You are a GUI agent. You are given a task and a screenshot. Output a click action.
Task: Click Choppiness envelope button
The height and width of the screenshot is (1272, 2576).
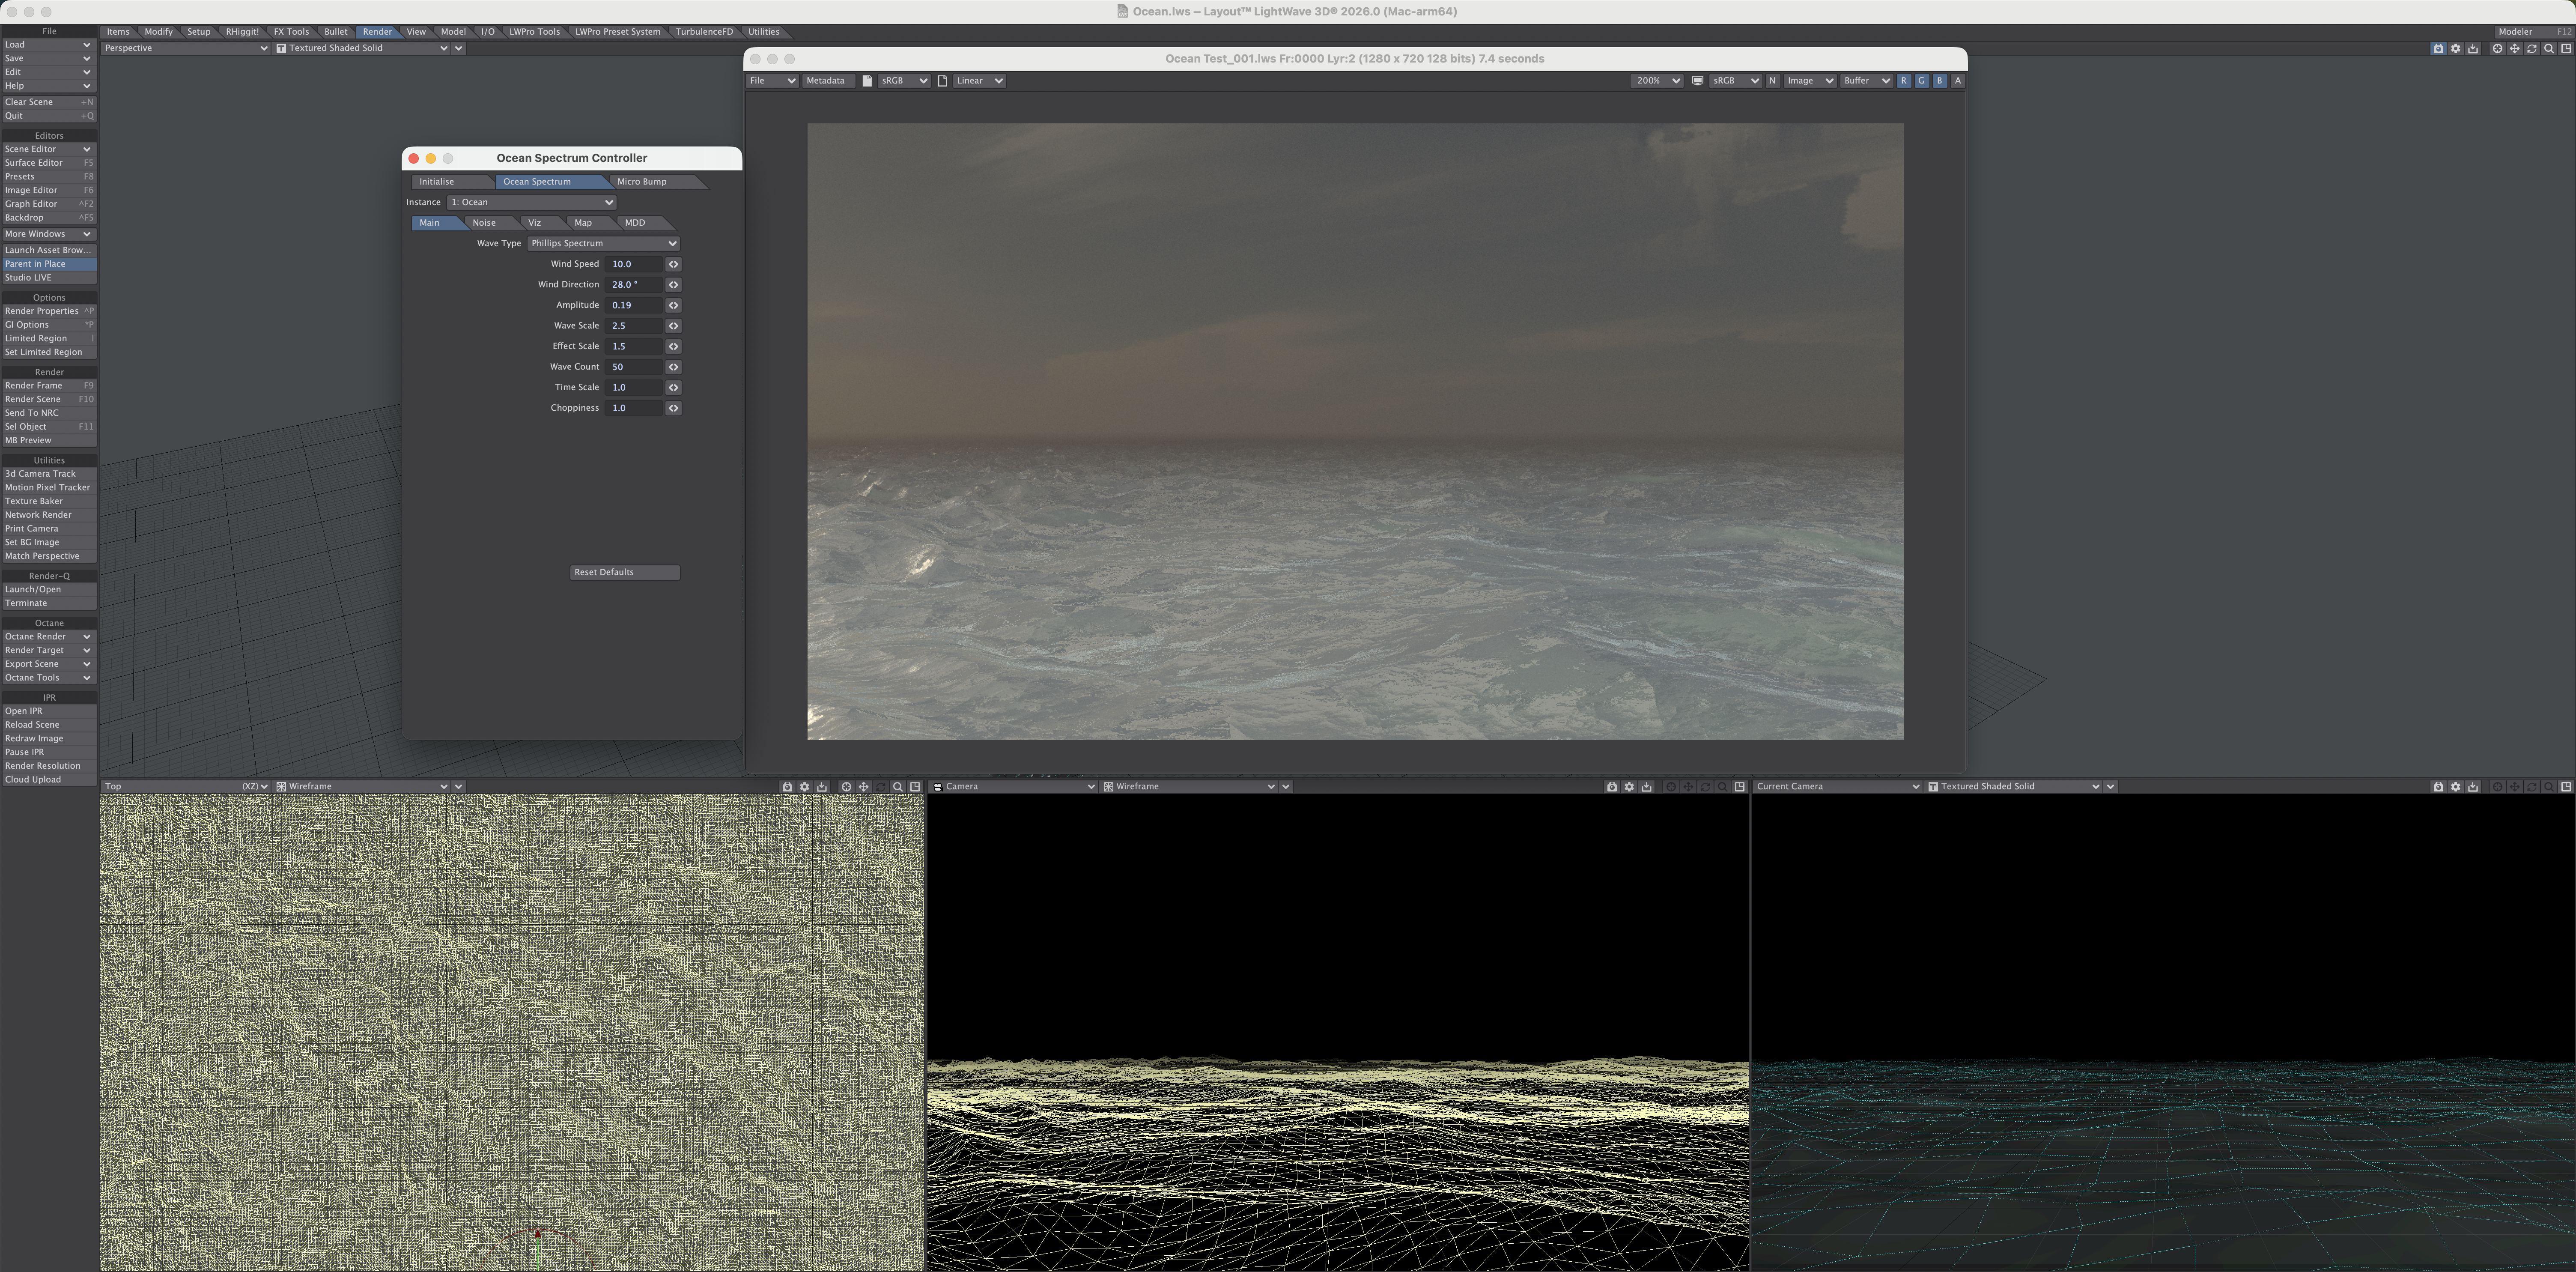point(673,408)
